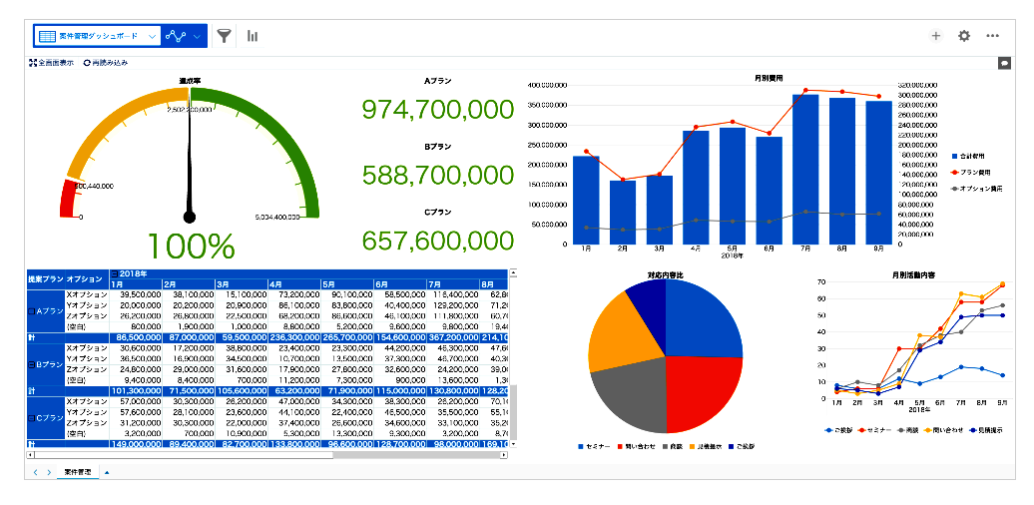
Task: Click the orange 見積 swatch in pie legend
Action: (x=693, y=446)
